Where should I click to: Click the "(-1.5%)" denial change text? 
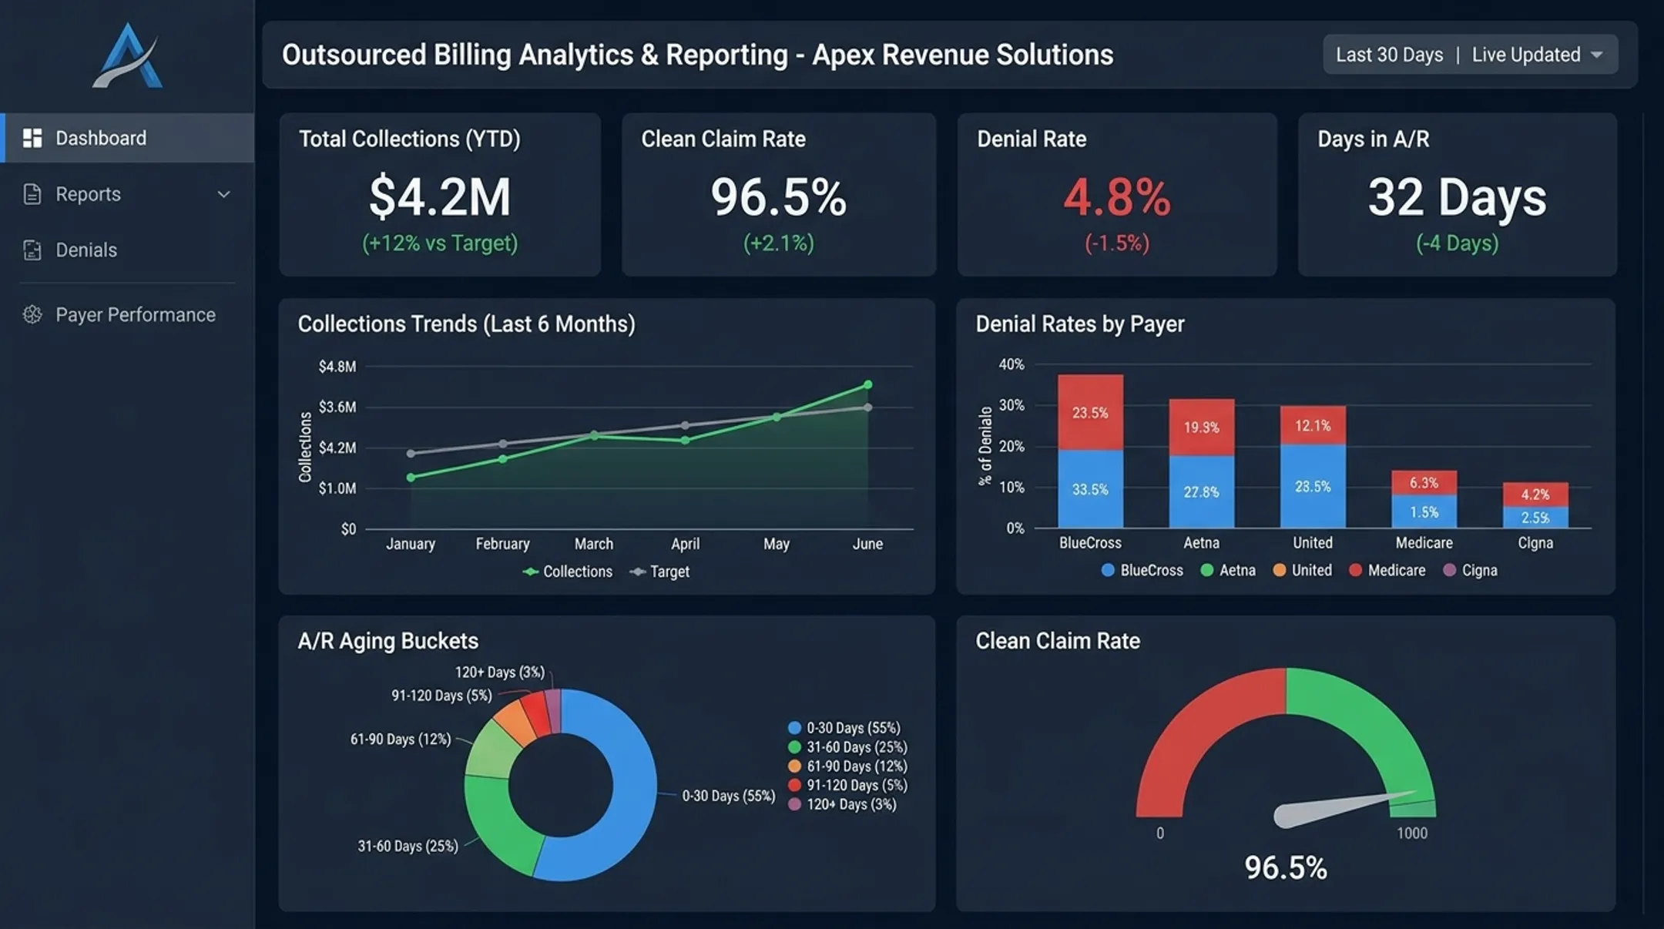(x=1117, y=243)
